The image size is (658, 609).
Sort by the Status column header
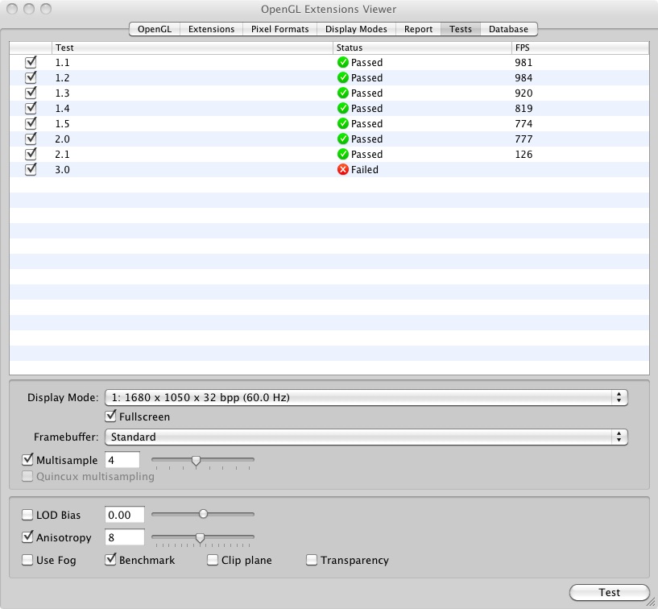tap(422, 48)
